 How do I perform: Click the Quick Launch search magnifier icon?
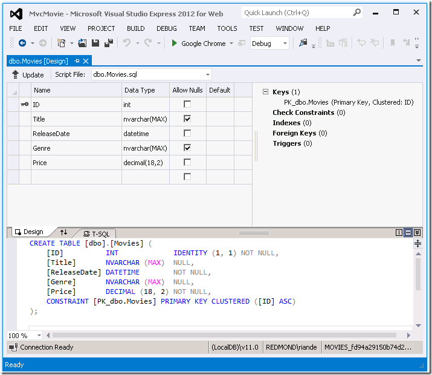357,12
